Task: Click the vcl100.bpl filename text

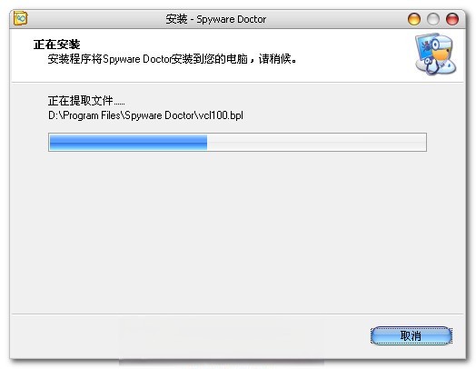Action: (x=221, y=115)
